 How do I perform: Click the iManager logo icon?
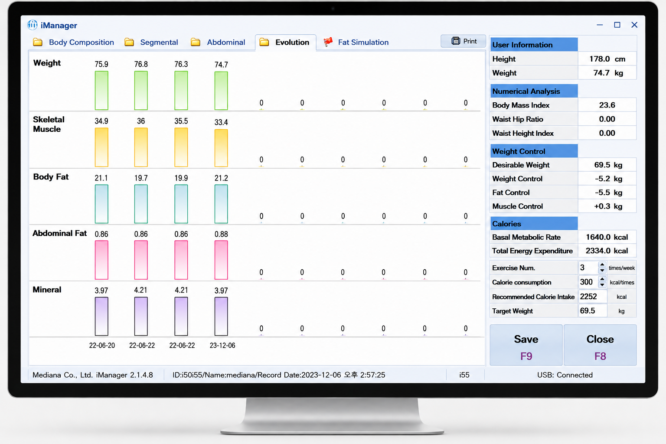tap(33, 25)
